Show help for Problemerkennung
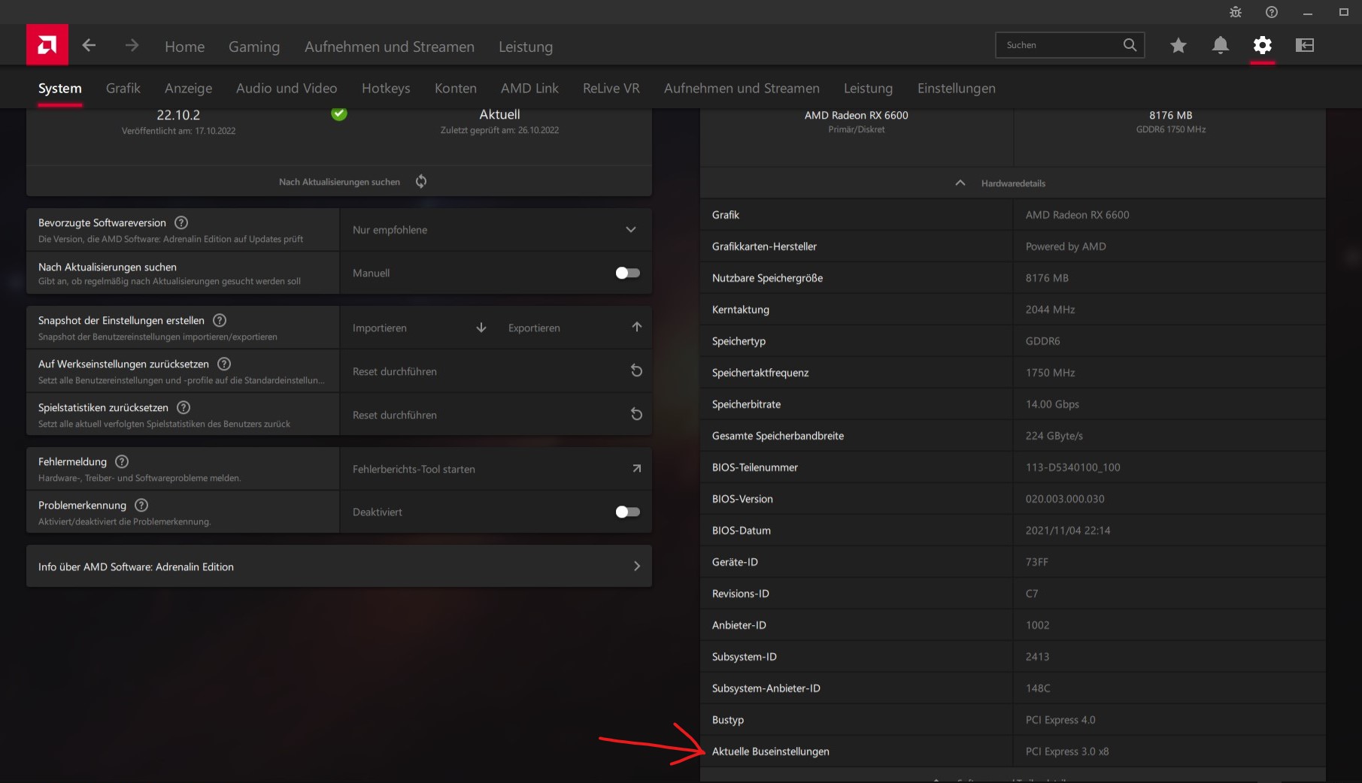Screen dimensions: 1362x783 (141, 505)
